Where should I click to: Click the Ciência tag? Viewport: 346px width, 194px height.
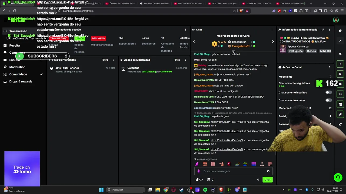[311, 51]
